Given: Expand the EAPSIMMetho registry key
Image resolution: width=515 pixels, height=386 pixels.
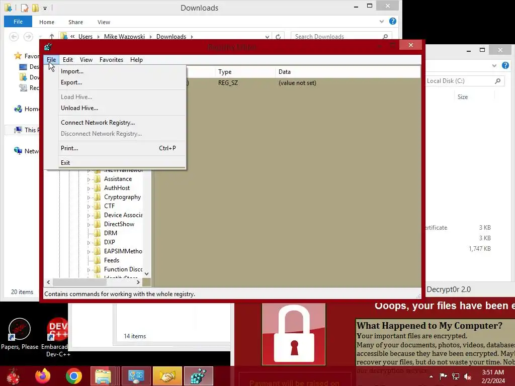Looking at the screenshot, I should tap(89, 252).
